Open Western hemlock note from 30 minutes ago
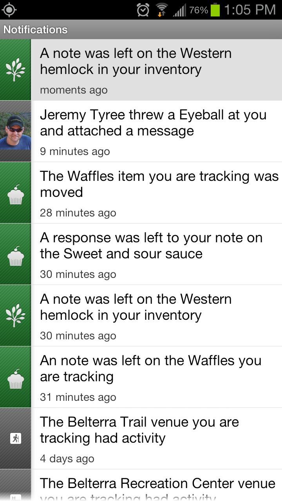 (x=157, y=315)
